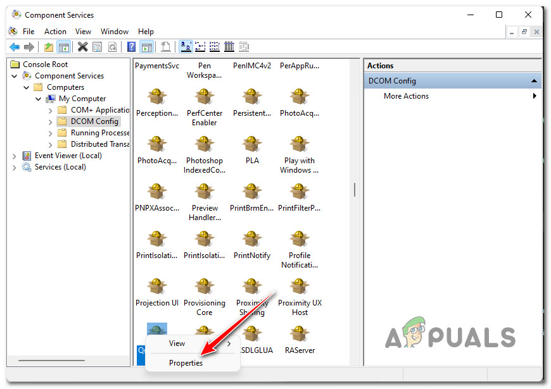Open the View menu in menu bar

click(x=83, y=32)
